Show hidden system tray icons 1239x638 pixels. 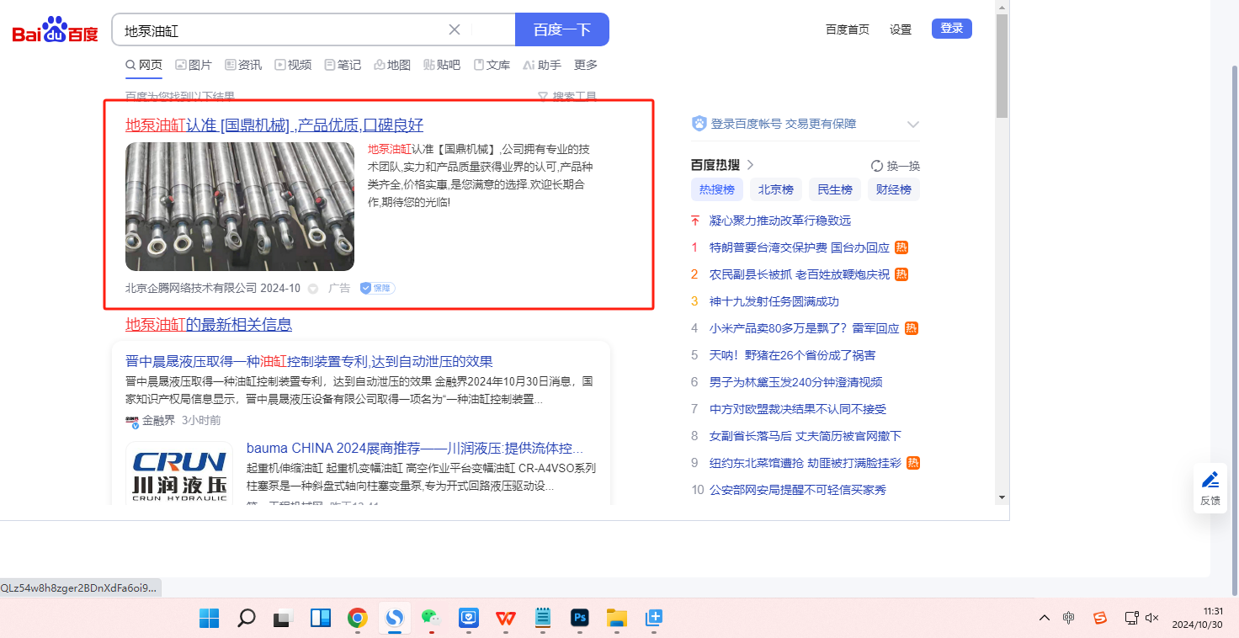point(1045,618)
